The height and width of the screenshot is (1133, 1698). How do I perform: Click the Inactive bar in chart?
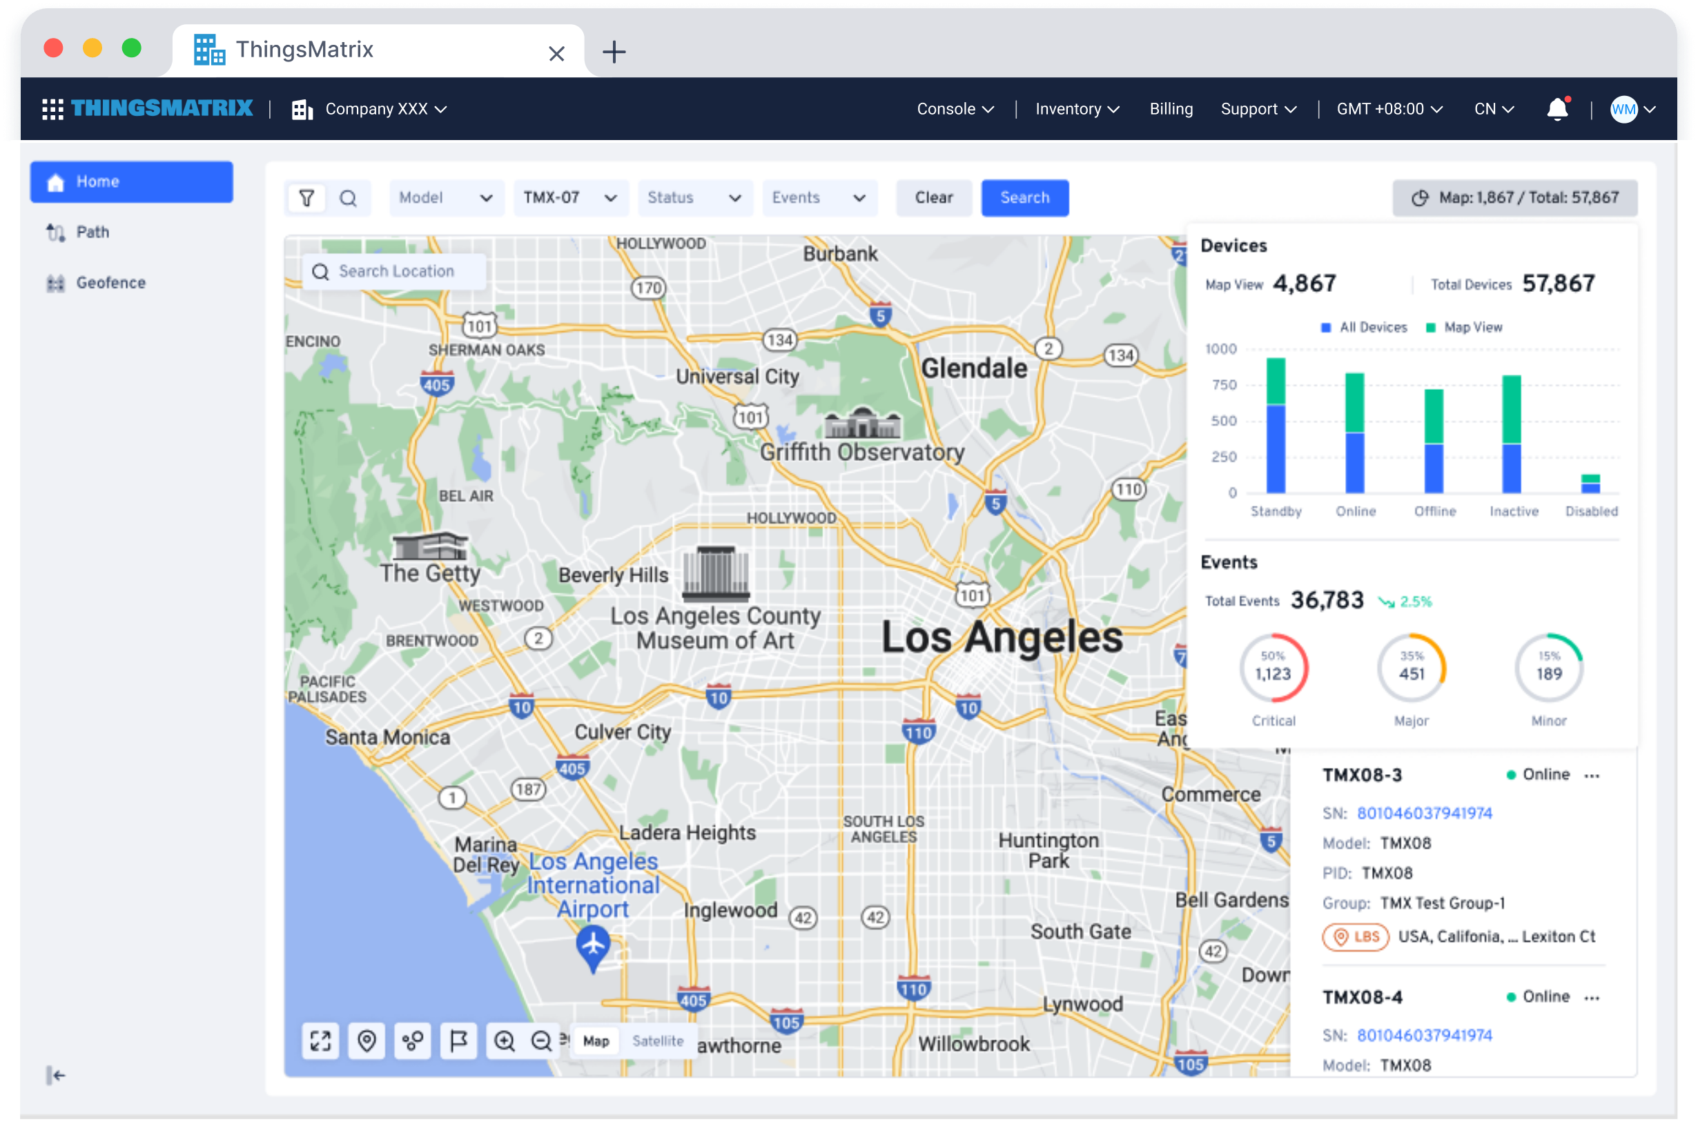1512,434
